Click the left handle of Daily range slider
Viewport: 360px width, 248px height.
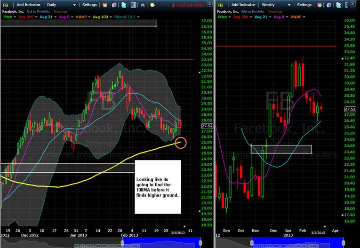(122, 243)
